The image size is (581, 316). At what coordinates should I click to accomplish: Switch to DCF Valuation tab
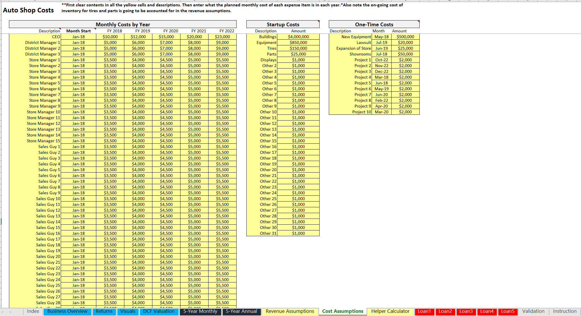tap(159, 311)
